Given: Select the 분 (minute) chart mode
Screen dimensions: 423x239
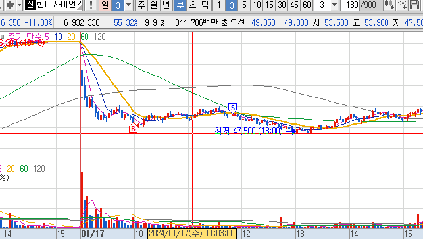Looking at the screenshot, I should 180,5.
